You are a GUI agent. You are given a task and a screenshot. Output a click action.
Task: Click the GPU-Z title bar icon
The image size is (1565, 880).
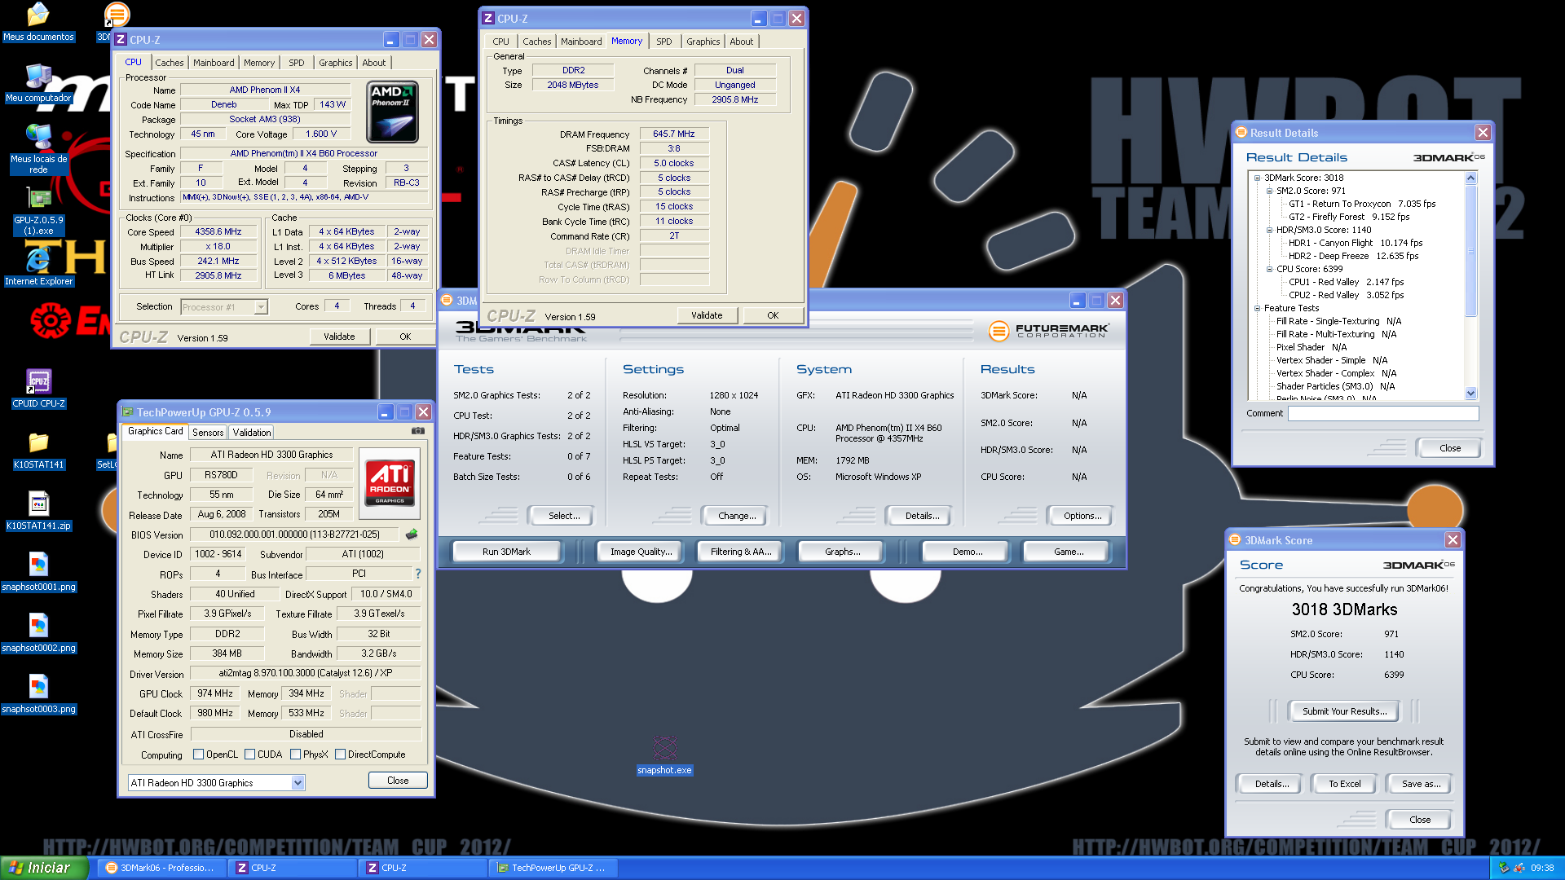click(x=128, y=412)
